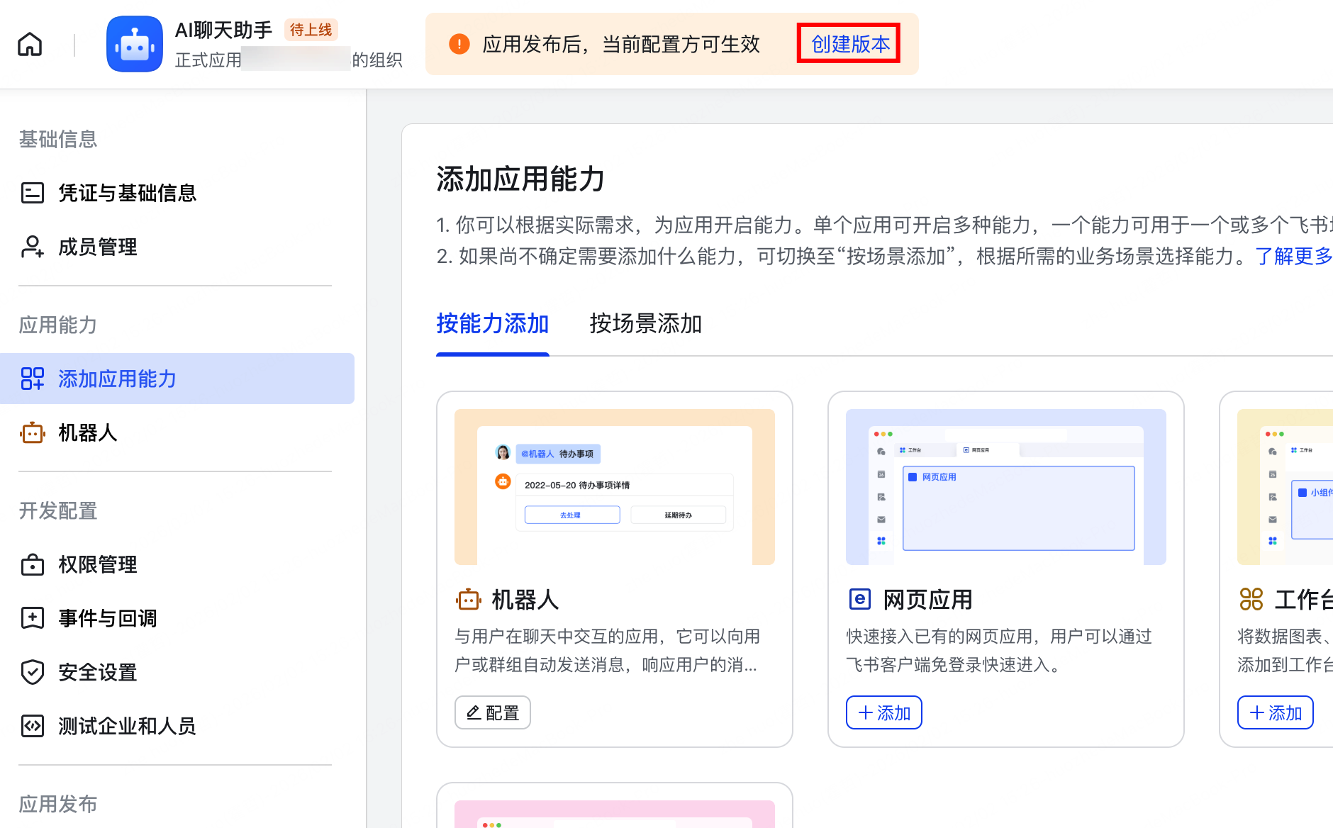Click the 权限管理 lock icon
This screenshot has width=1333, height=828.
coord(32,565)
